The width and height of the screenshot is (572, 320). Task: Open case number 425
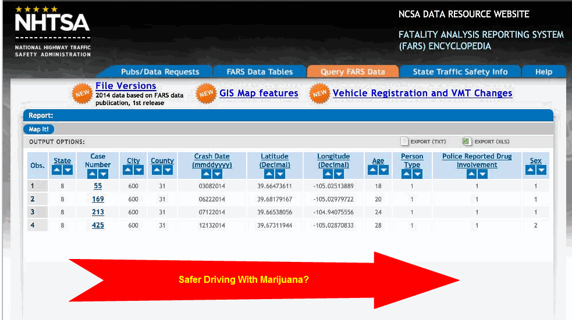click(x=98, y=225)
